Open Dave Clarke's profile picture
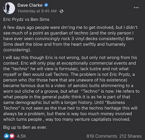145x140 pixels. click(x=9, y=8)
